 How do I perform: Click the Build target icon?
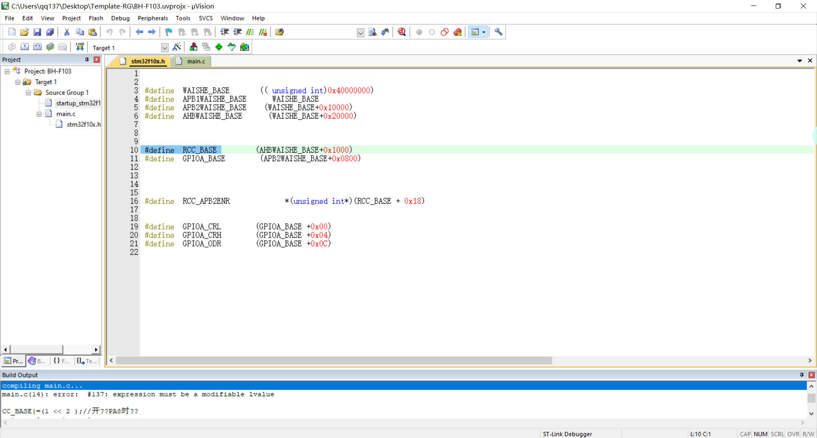25,47
